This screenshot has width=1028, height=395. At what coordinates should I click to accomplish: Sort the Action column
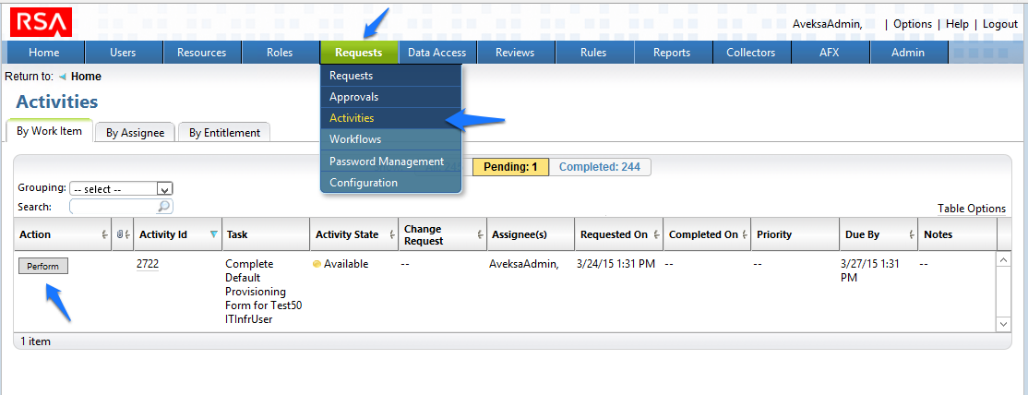(105, 235)
